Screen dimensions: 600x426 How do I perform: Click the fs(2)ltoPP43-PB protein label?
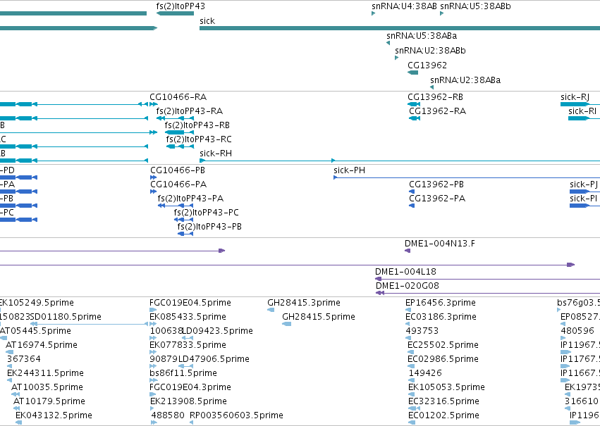click(209, 227)
